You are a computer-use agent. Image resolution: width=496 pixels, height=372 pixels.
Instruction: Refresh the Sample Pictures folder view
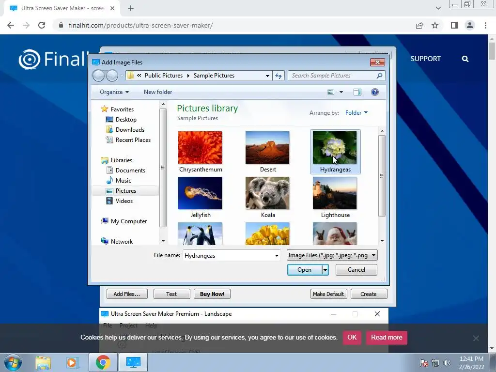[279, 76]
